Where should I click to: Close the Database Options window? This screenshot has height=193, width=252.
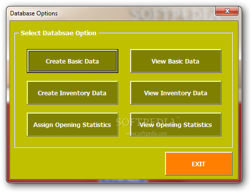click(x=227, y=11)
